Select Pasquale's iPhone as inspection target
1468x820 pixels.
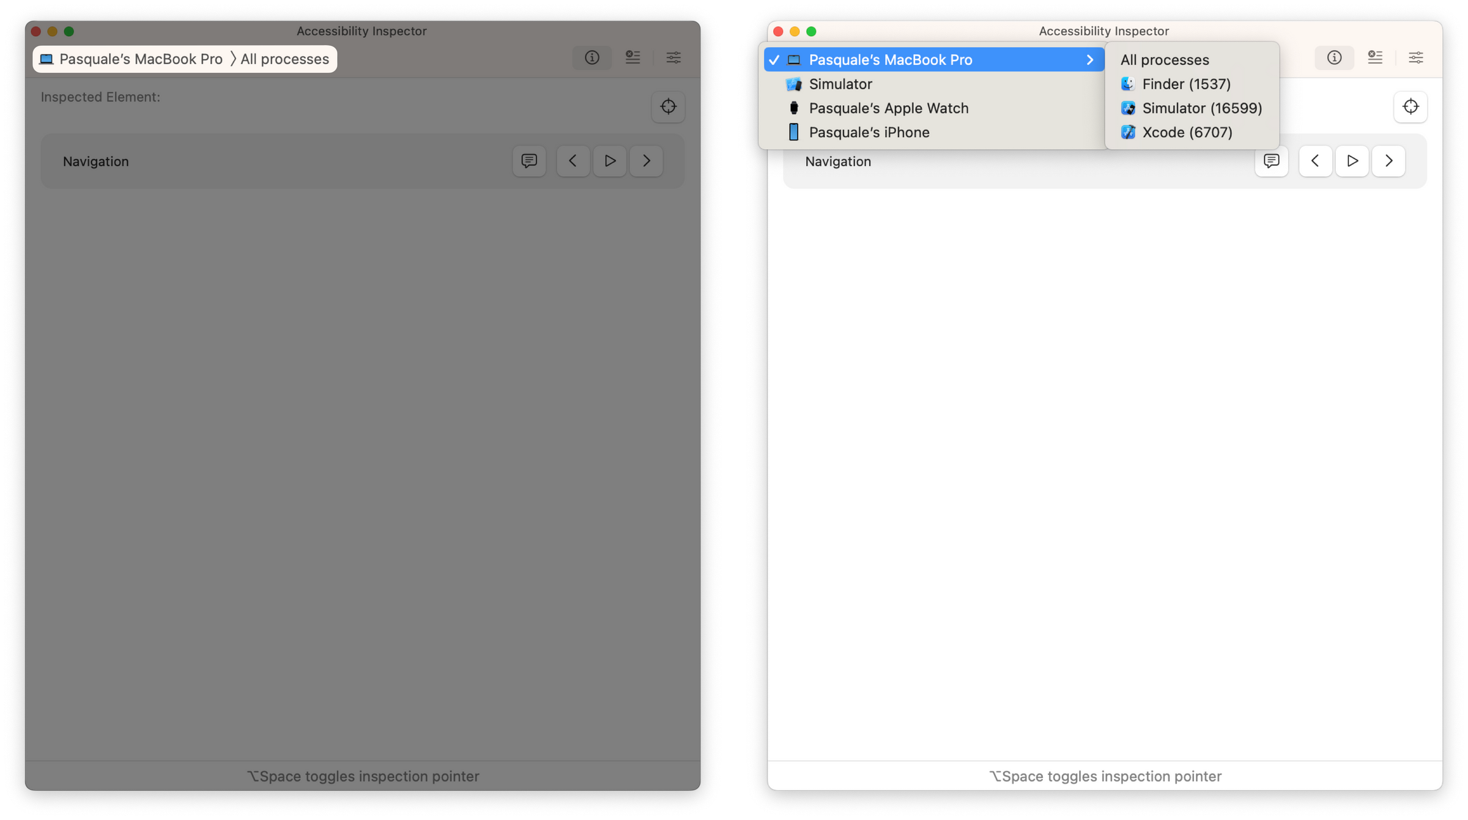[869, 132]
